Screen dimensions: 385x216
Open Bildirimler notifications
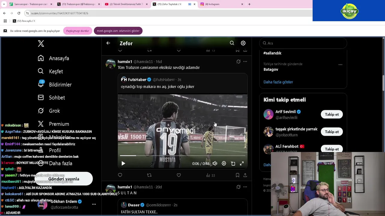pos(55,85)
